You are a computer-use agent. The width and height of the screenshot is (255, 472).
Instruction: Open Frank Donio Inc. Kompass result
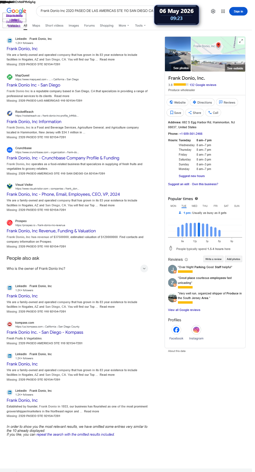coord(45,332)
